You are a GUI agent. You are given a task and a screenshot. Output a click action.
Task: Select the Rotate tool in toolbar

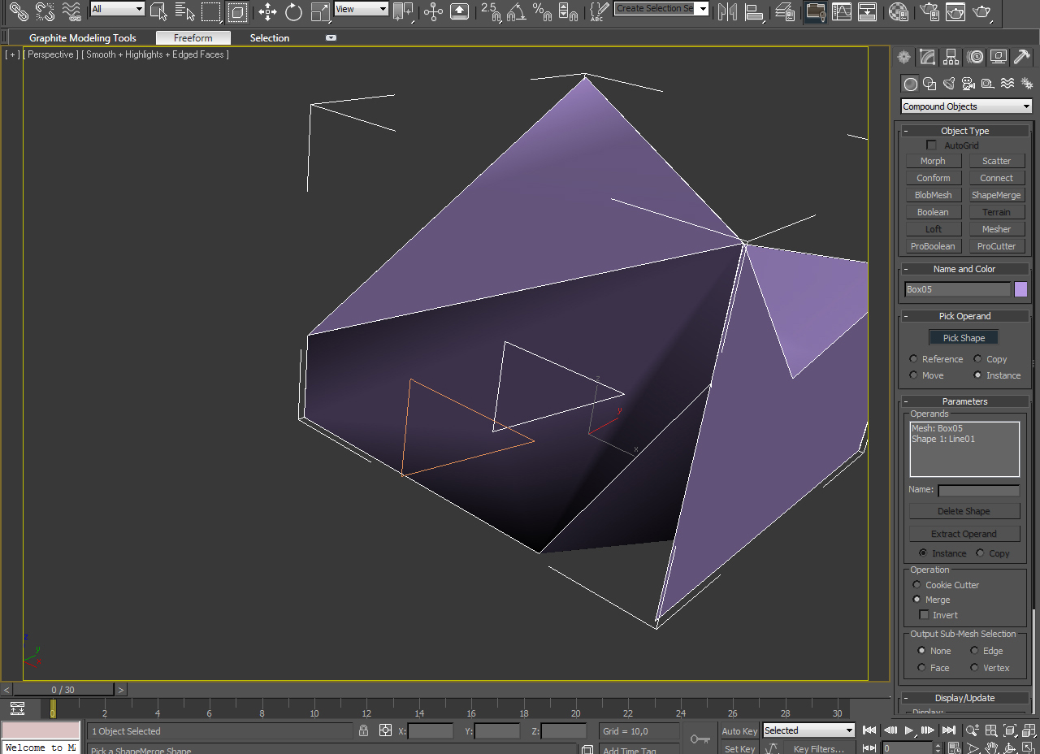pos(293,11)
